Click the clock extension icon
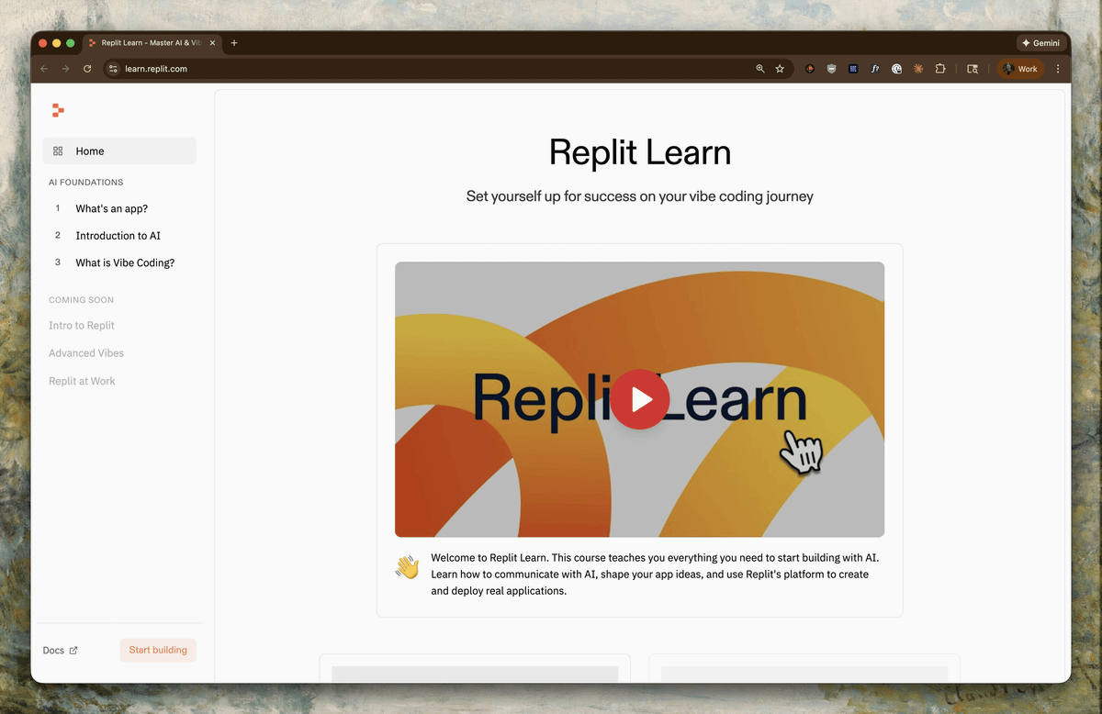 [897, 69]
